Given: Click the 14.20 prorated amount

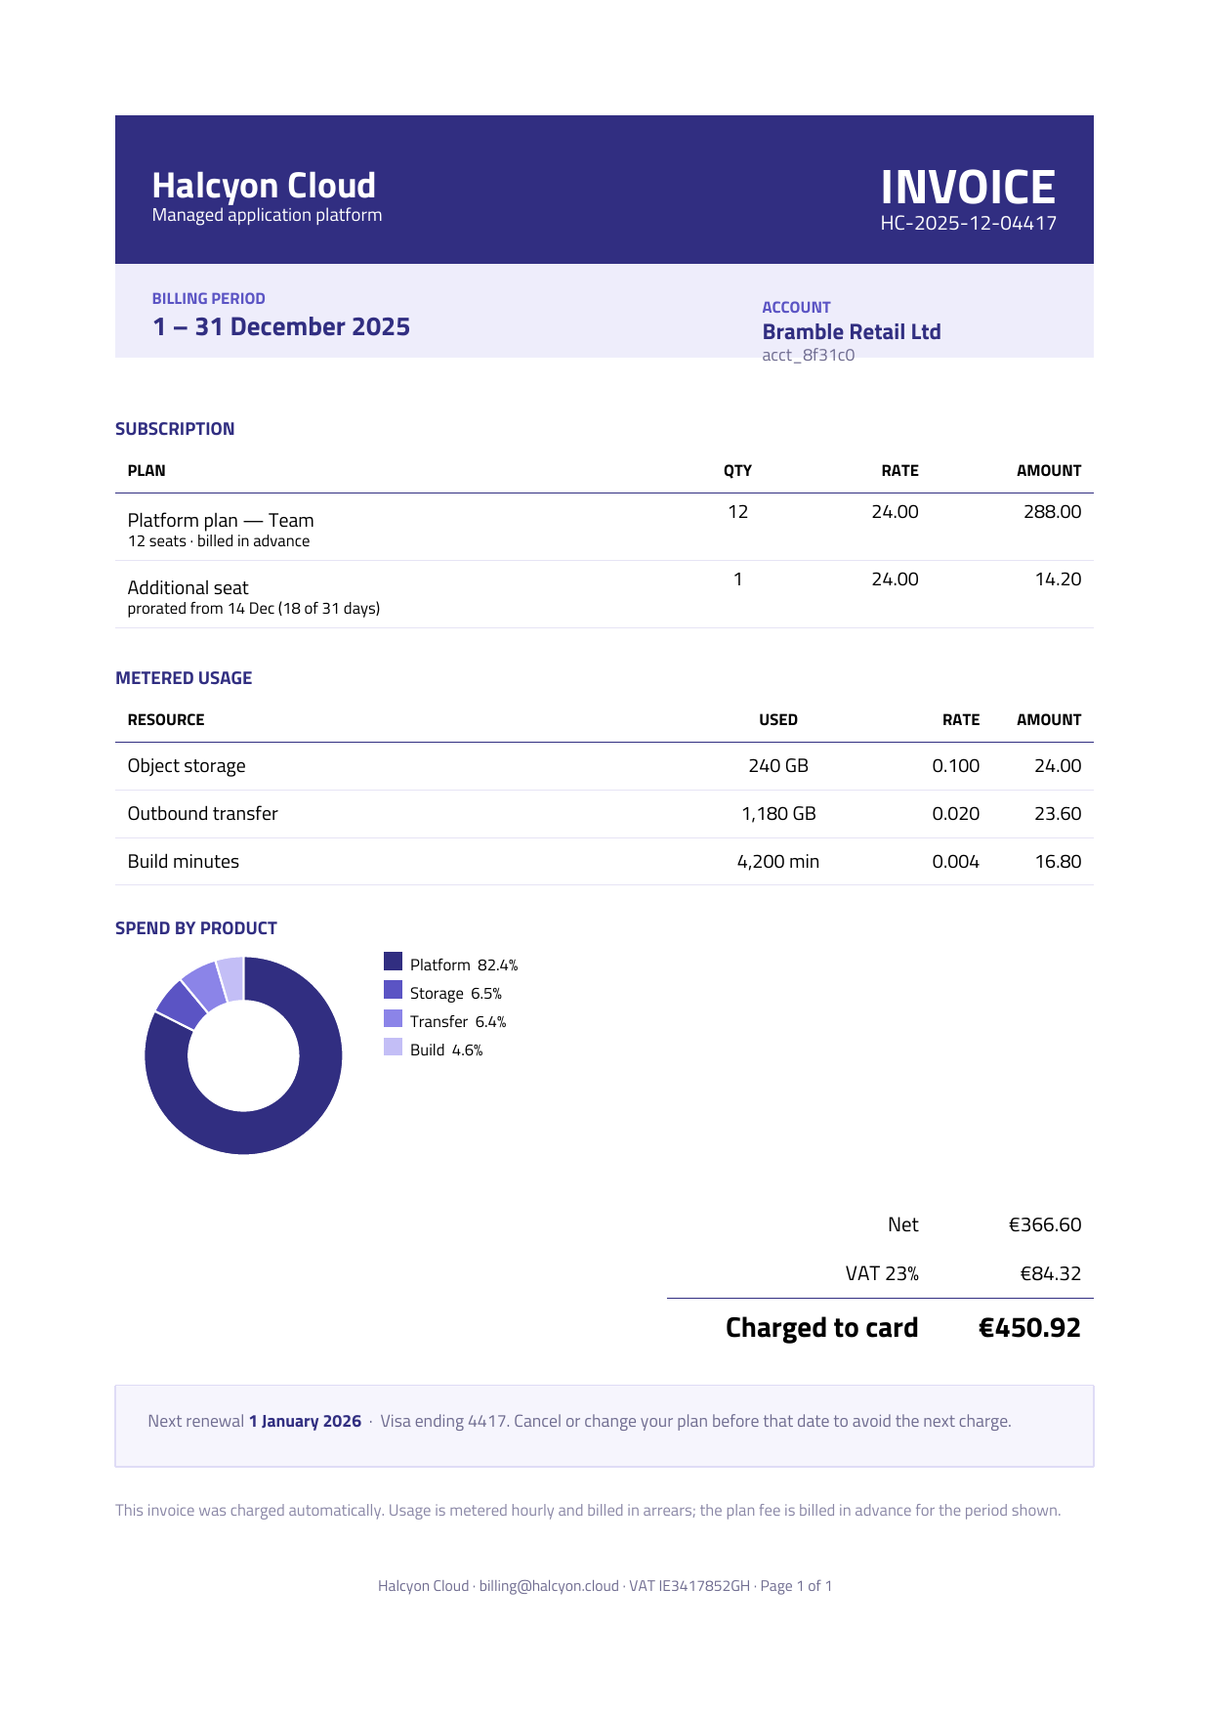Looking at the screenshot, I should pos(1058,579).
